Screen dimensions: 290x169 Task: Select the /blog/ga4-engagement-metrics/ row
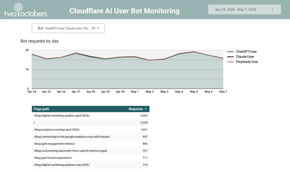point(91,144)
